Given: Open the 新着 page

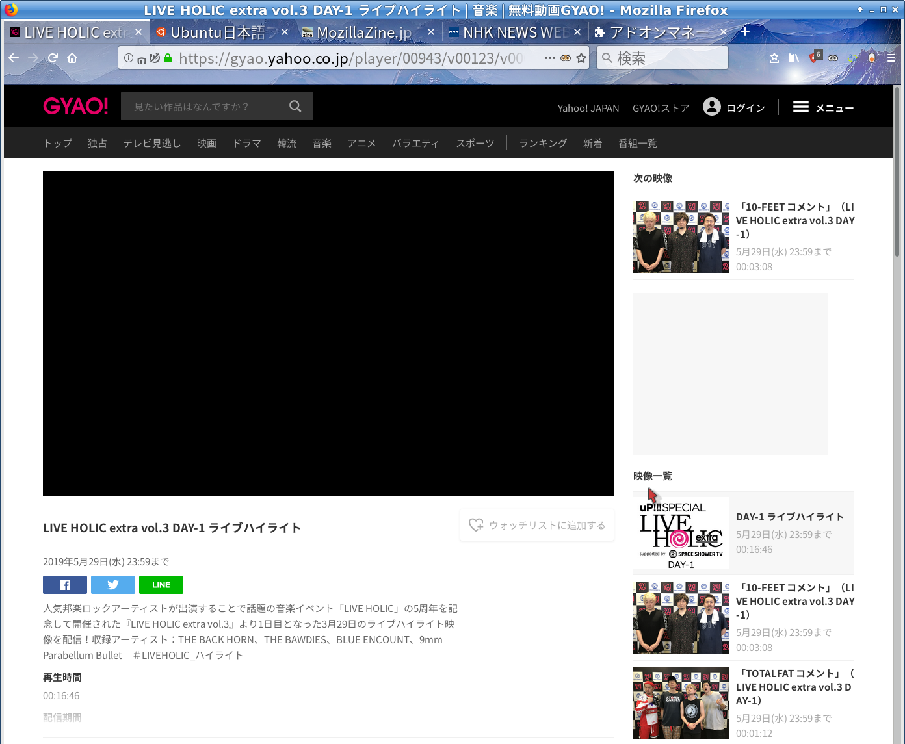Looking at the screenshot, I should click(592, 143).
